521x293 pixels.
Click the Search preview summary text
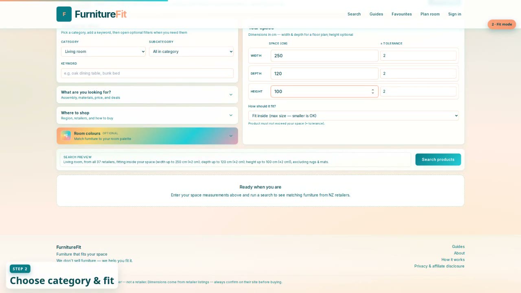tap(196, 162)
